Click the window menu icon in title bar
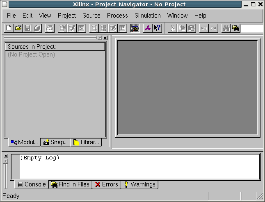Viewport: 265px width, 202px height. point(5,4)
